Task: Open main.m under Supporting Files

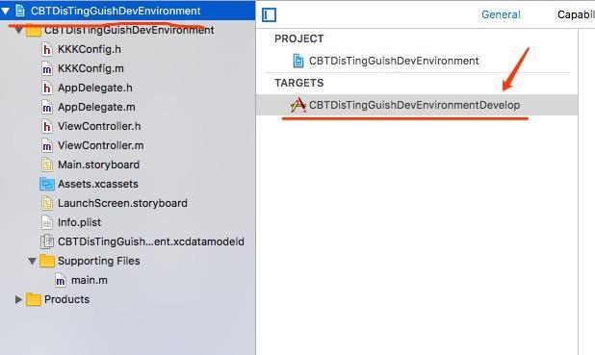Action: point(90,280)
